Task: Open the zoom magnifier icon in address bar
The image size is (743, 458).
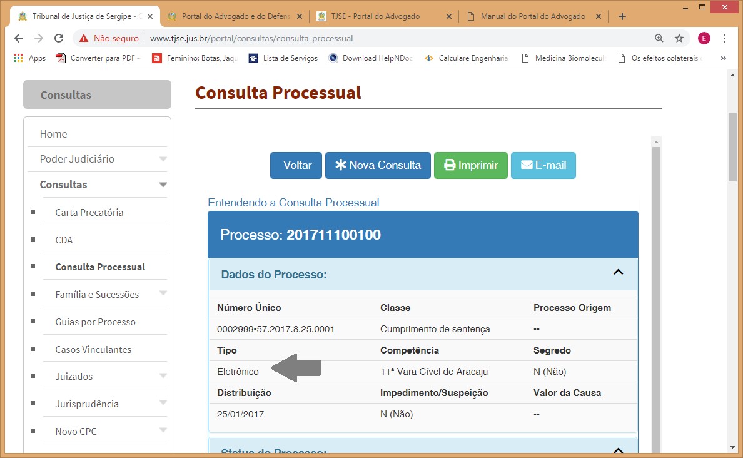Action: (659, 38)
